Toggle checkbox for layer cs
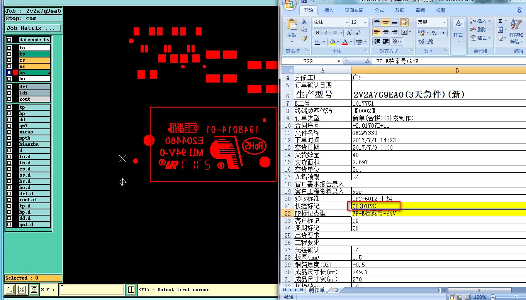 click(9, 60)
